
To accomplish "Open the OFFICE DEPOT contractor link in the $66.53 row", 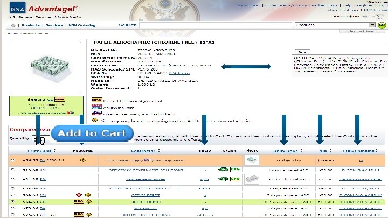I will point(145,195).
